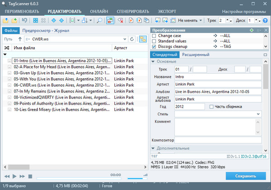
Task: Go up one folder with the arrow
Action: point(20,39)
